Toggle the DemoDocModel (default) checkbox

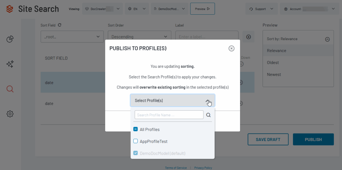(x=136, y=153)
